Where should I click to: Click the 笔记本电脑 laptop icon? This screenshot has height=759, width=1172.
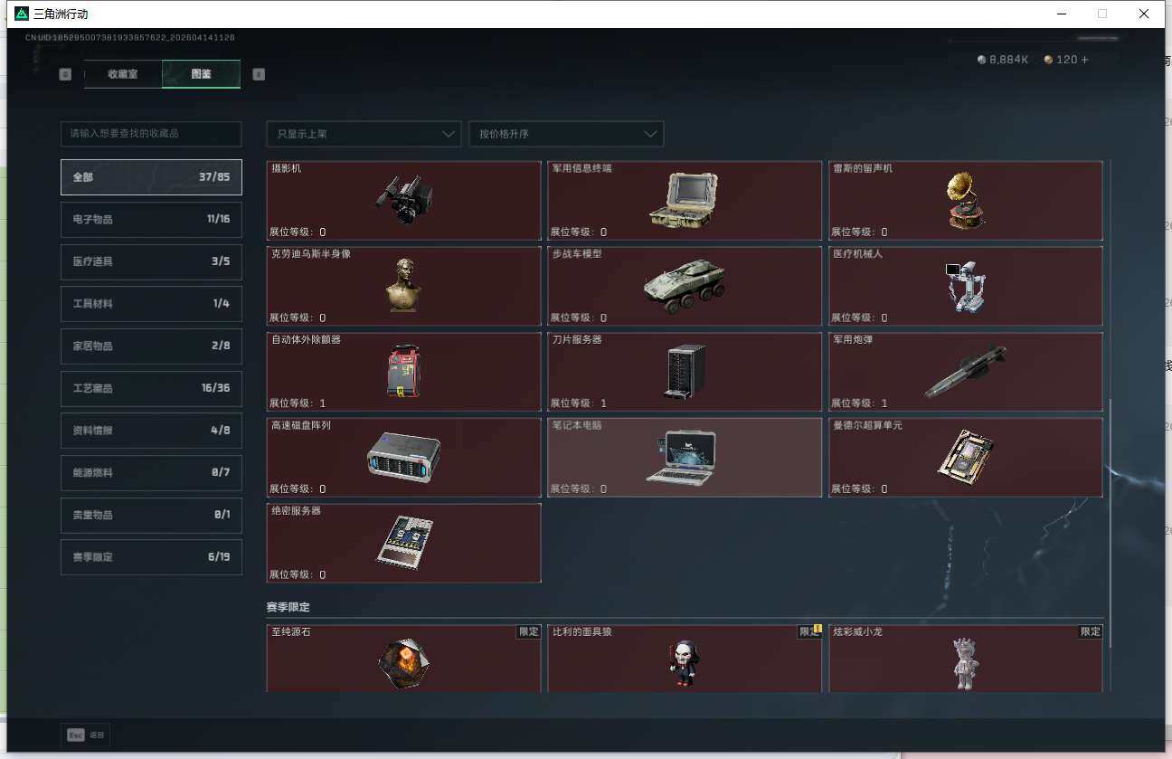click(684, 457)
